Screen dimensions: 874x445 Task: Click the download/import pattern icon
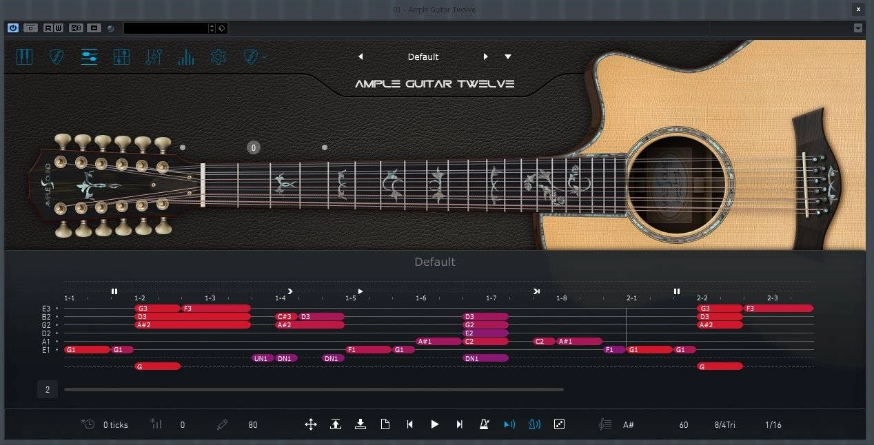(x=360, y=424)
